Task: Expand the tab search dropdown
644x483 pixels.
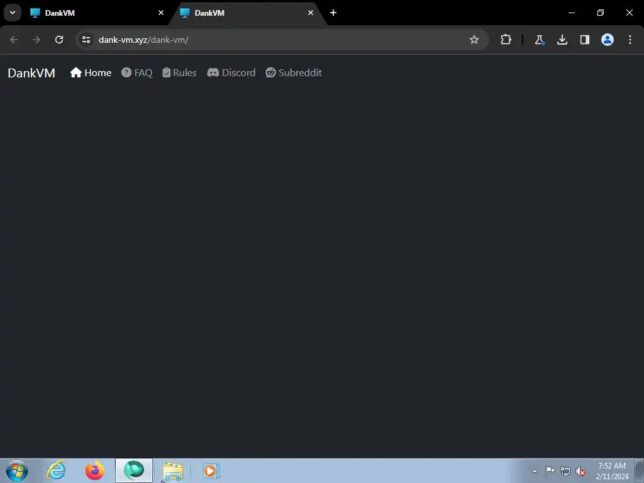Action: (x=13, y=13)
